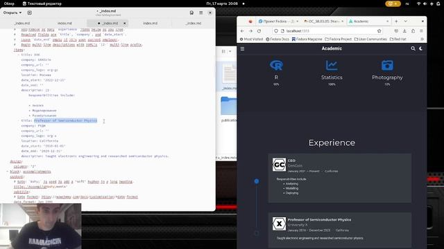Click highlighted 'Professor of Semiconductor Physics' text in editor
This screenshot has width=444, height=249.
click(x=65, y=120)
